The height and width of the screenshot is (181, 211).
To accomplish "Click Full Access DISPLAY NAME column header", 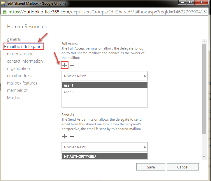I will point(104,76).
